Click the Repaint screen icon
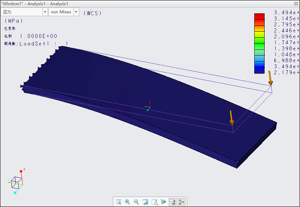This screenshot has height=207, width=300. (145, 202)
